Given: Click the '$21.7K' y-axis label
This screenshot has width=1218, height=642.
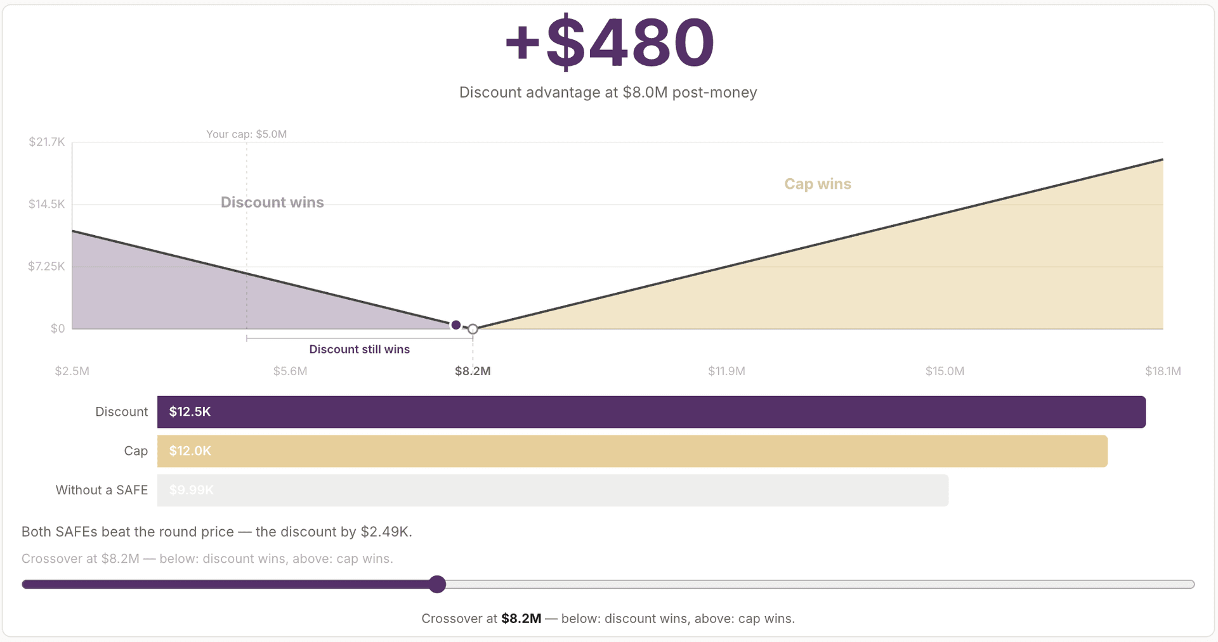Looking at the screenshot, I should click(46, 141).
